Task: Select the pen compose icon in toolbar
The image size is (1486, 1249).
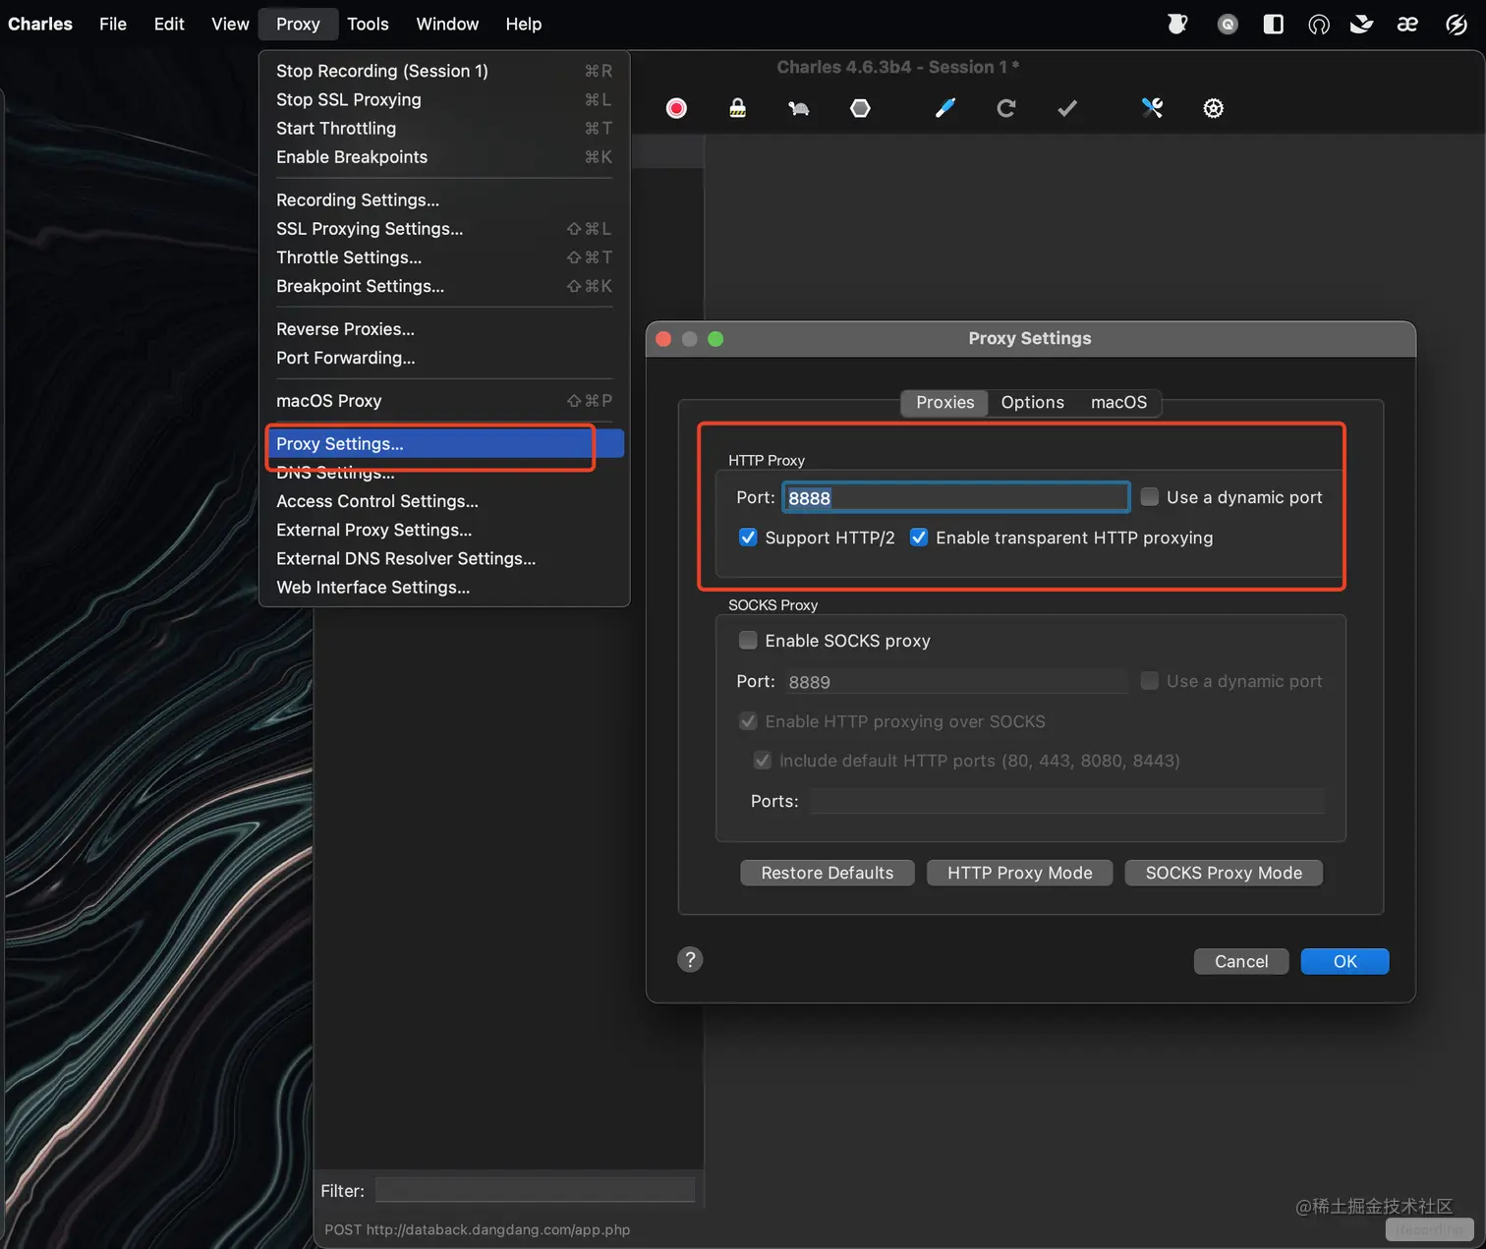Action: [944, 108]
